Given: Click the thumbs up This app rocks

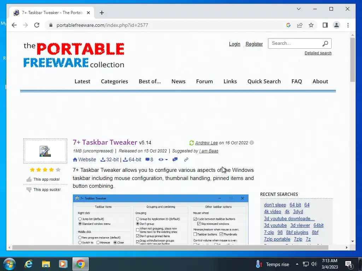Looking at the screenshot, I should [x=43, y=179].
